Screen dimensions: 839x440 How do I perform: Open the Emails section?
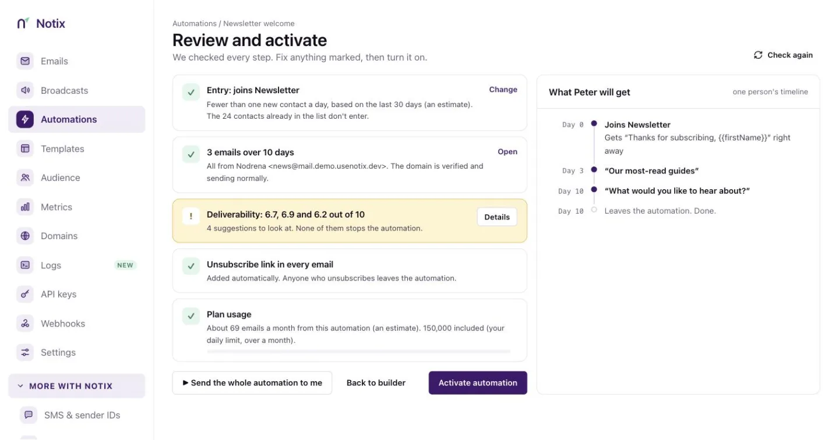pos(76,61)
